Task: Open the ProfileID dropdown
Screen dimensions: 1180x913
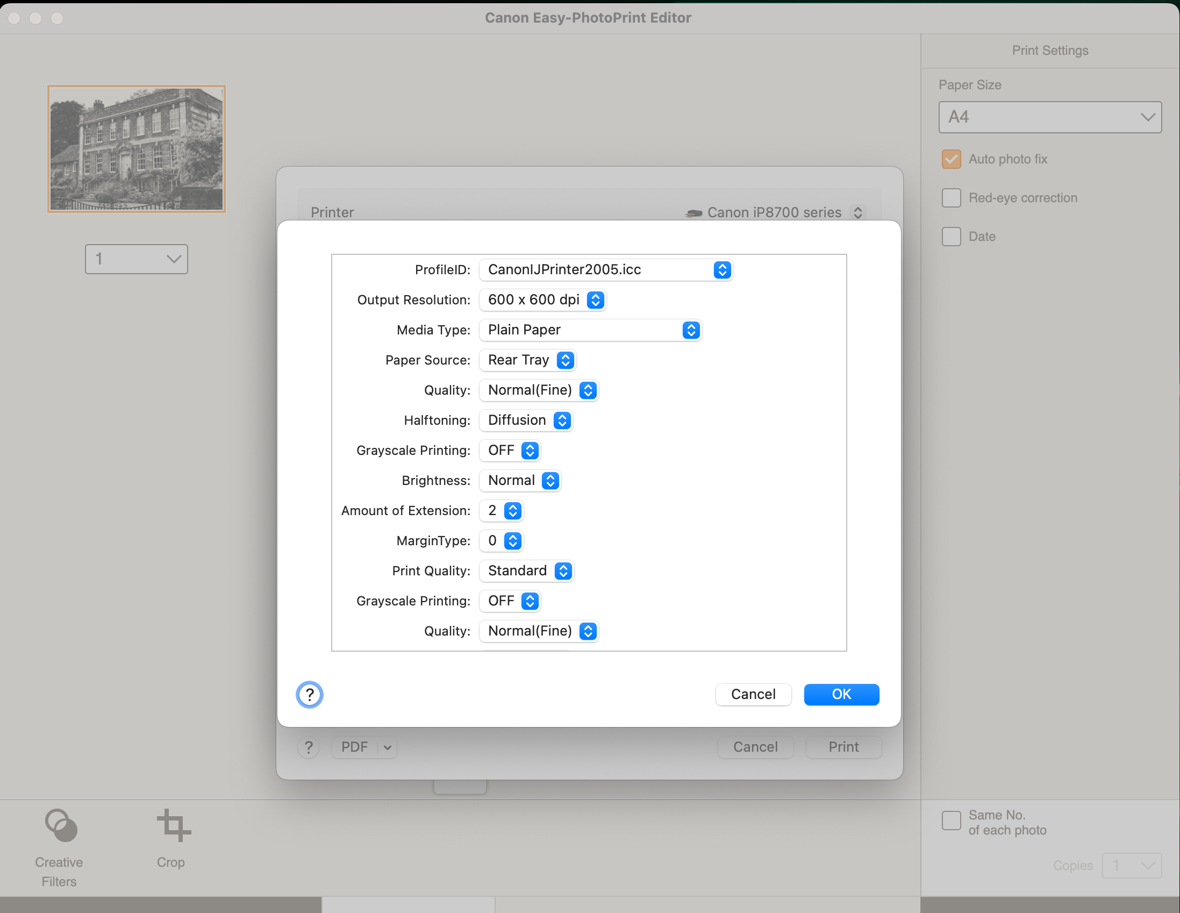Action: (x=606, y=269)
